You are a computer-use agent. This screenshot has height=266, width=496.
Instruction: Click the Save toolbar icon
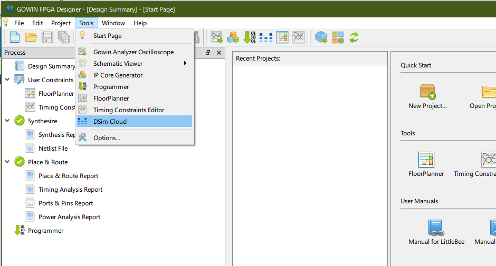(x=47, y=37)
